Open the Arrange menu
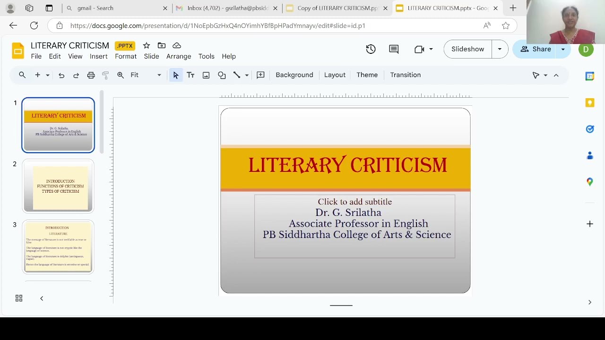 point(179,56)
